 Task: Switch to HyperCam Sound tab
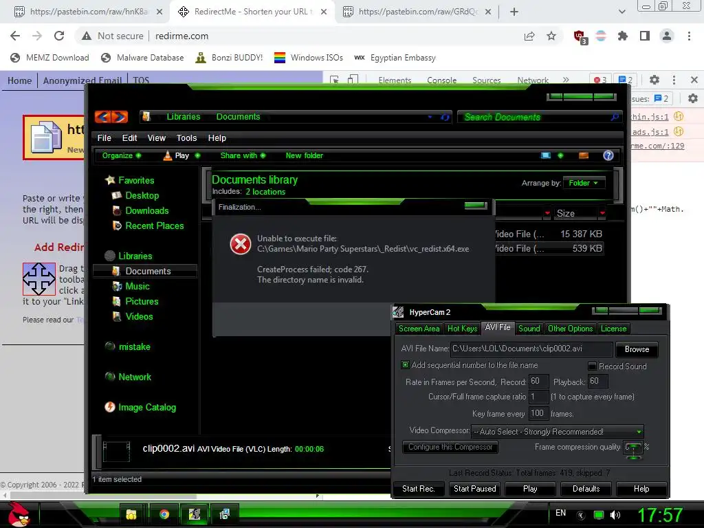[x=529, y=328]
